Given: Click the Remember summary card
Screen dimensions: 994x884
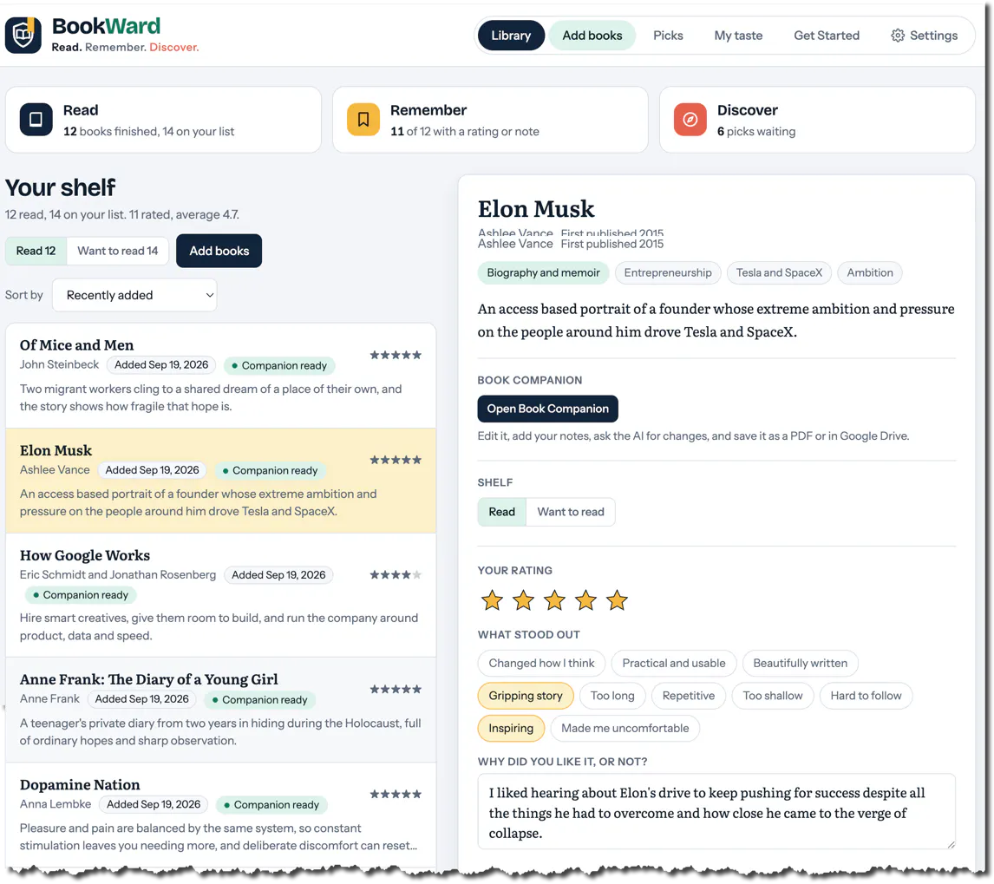Looking at the screenshot, I should pyautogui.click(x=490, y=119).
